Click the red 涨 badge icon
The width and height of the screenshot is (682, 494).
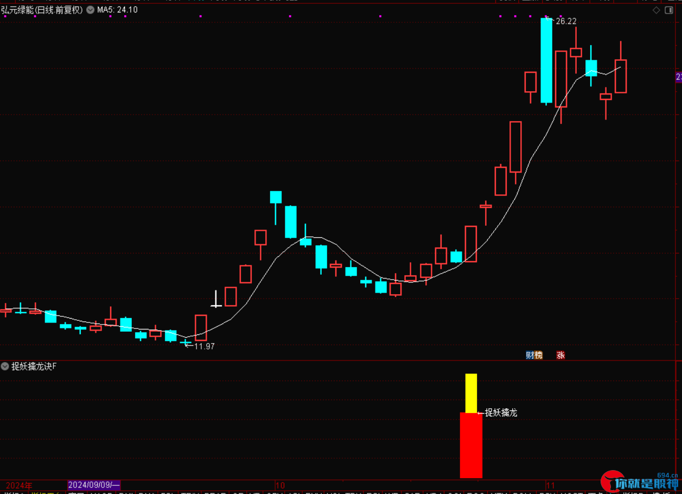[x=560, y=355]
